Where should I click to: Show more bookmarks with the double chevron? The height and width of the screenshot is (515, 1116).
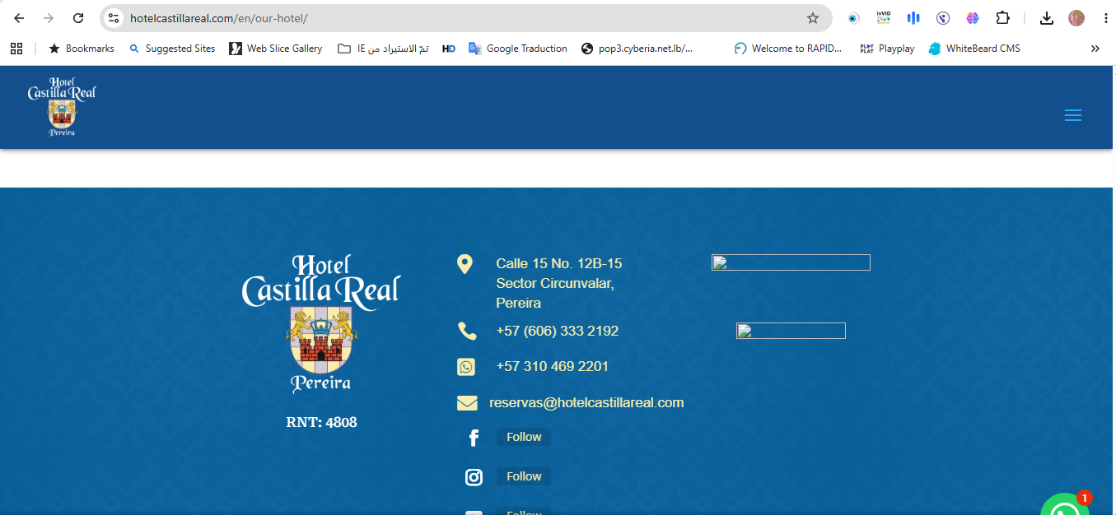click(x=1095, y=49)
